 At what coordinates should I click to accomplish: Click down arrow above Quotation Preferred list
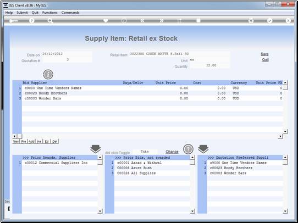point(203,149)
